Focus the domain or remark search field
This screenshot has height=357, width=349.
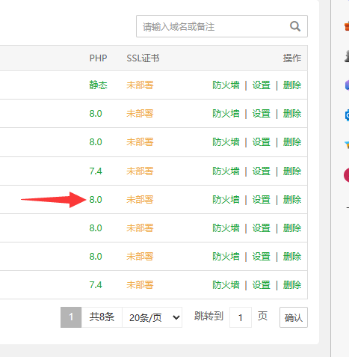(222, 26)
